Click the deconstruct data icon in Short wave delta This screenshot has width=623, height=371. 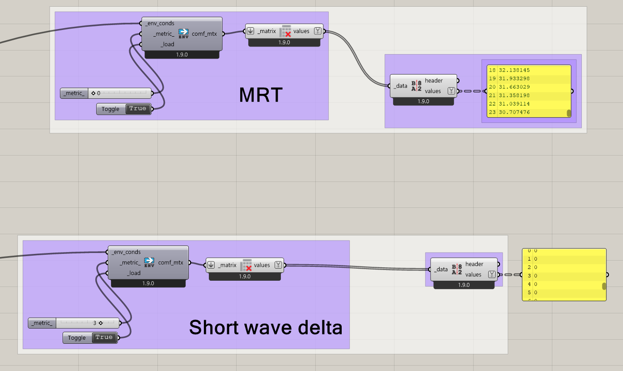[457, 269]
